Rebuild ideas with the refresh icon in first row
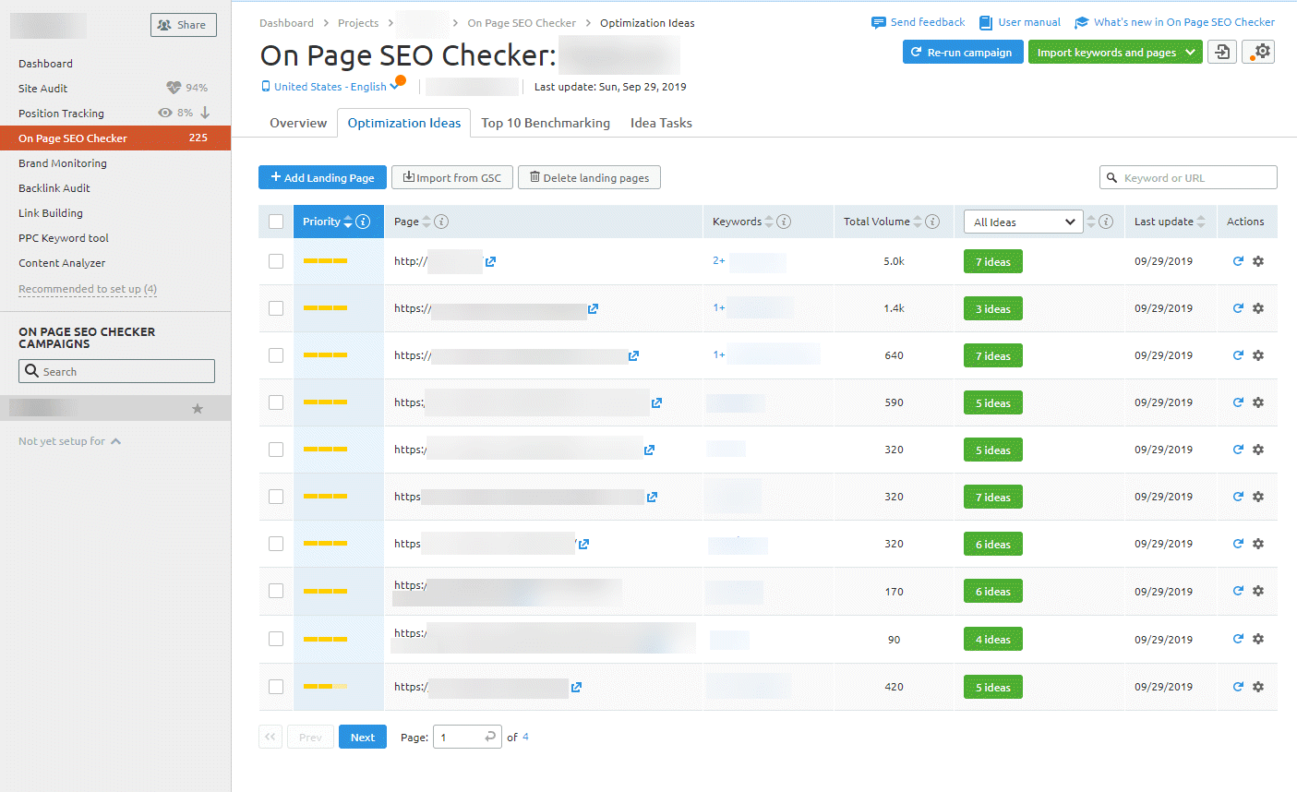 [x=1237, y=261]
